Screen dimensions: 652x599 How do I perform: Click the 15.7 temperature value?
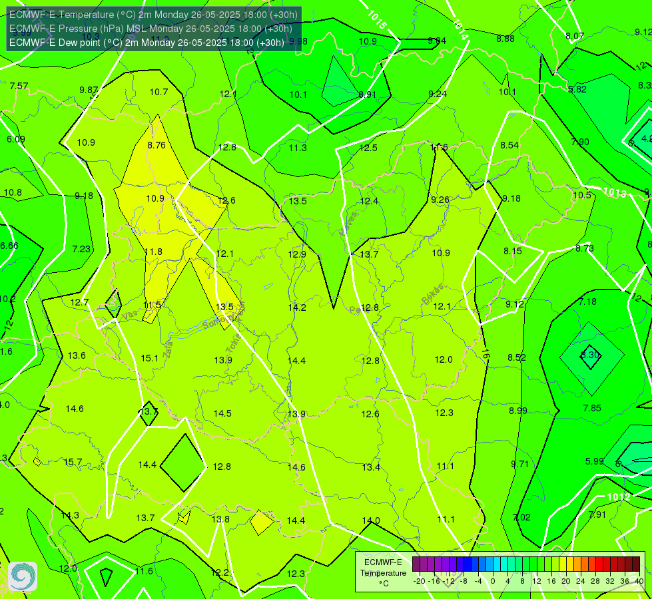tap(73, 462)
